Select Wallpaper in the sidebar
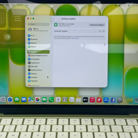138x138 pixels. pyautogui.click(x=38, y=81)
